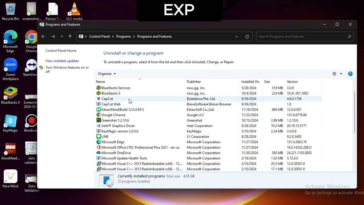Viewport: 364px width, 205px height.
Task: Click the Change your view icon
Action: (x=334, y=74)
